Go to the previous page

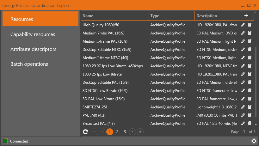[x=102, y=132]
